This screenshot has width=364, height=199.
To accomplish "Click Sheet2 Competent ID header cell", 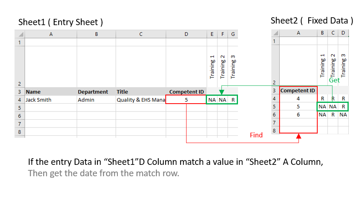I will [298, 91].
